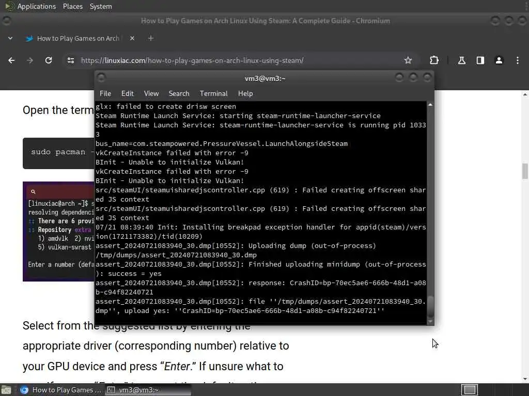Image resolution: width=529 pixels, height=396 pixels.
Task: Open the terminal Edit menu
Action: (128, 94)
